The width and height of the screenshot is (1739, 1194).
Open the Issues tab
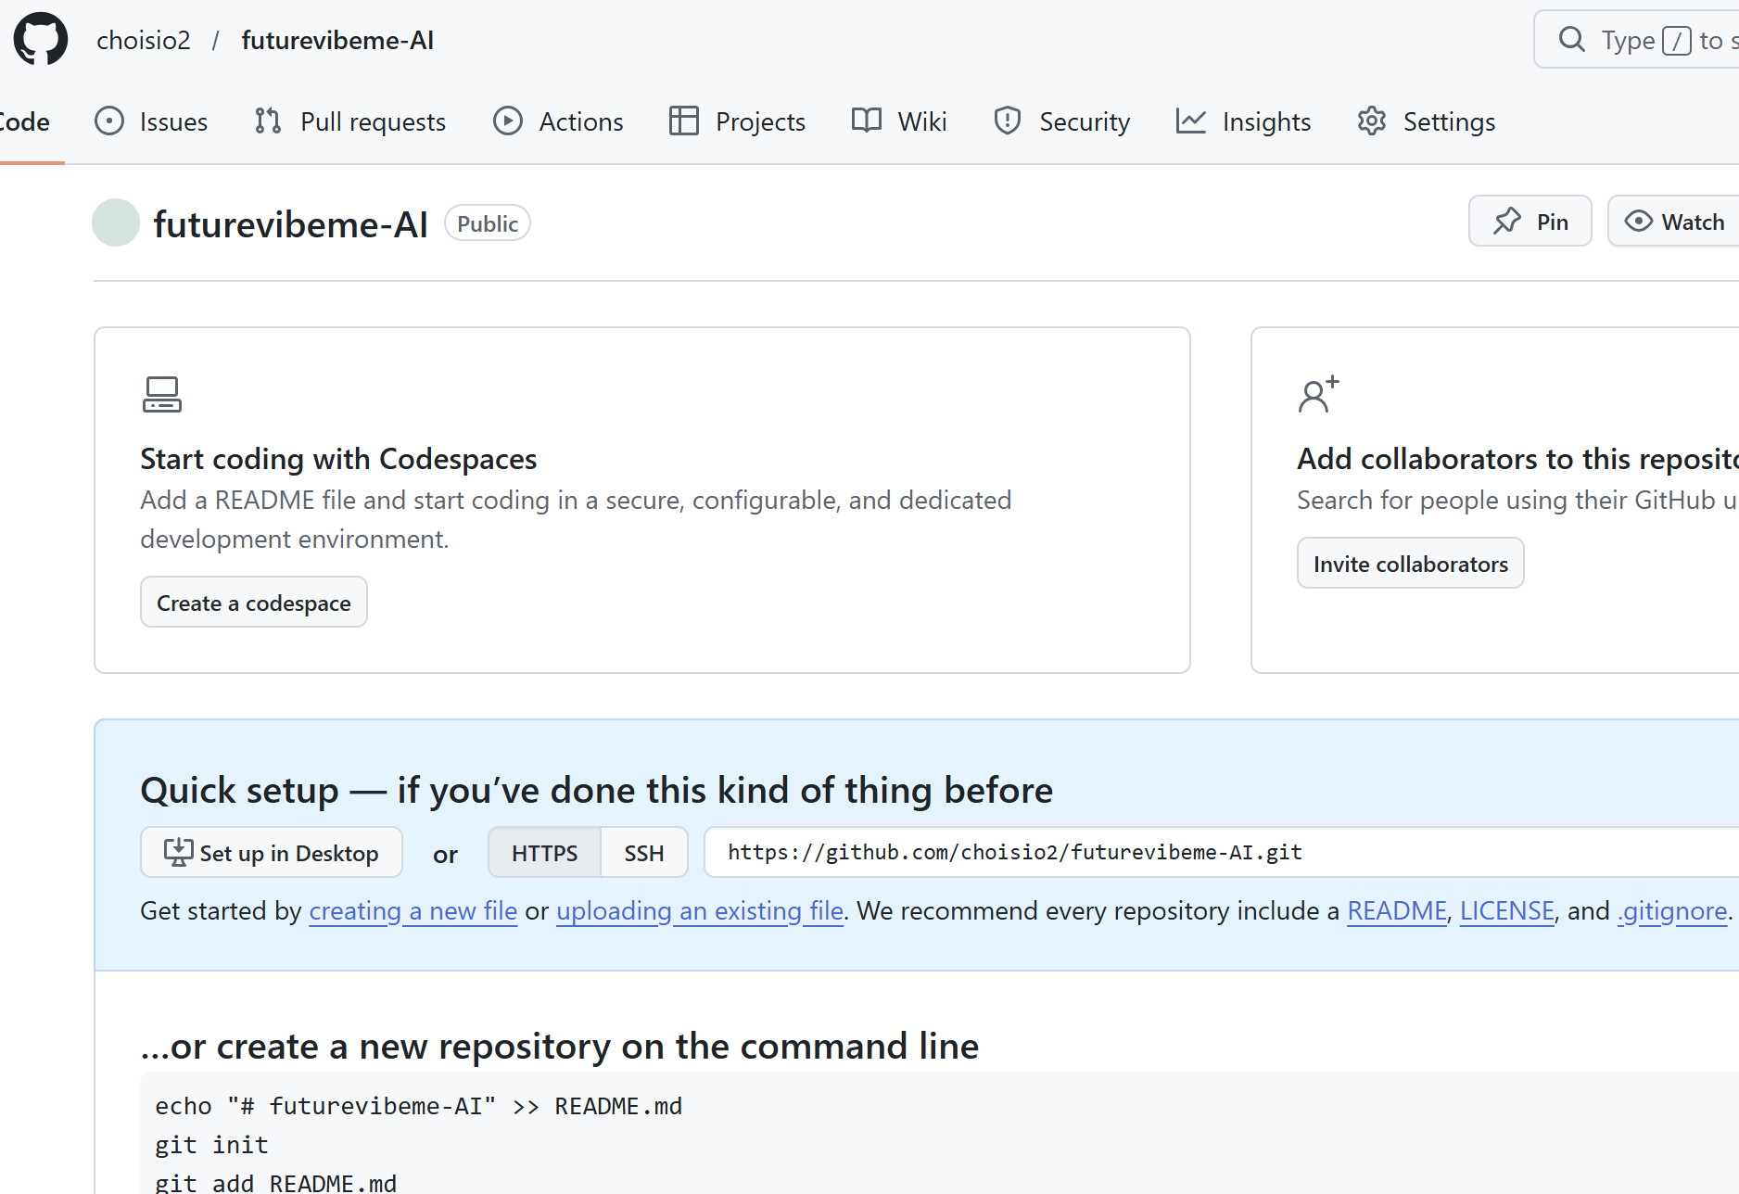151,121
